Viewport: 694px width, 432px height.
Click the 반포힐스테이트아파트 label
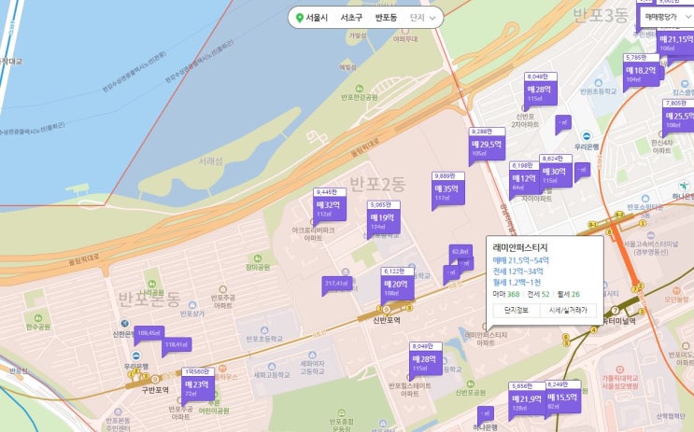click(410, 390)
